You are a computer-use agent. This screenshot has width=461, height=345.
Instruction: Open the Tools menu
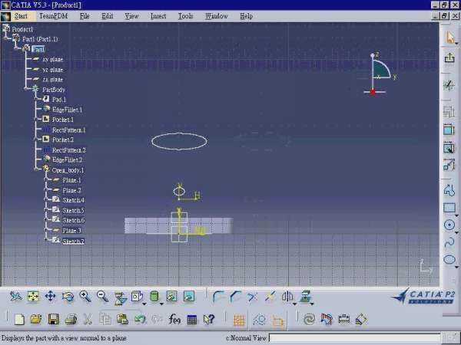point(185,15)
